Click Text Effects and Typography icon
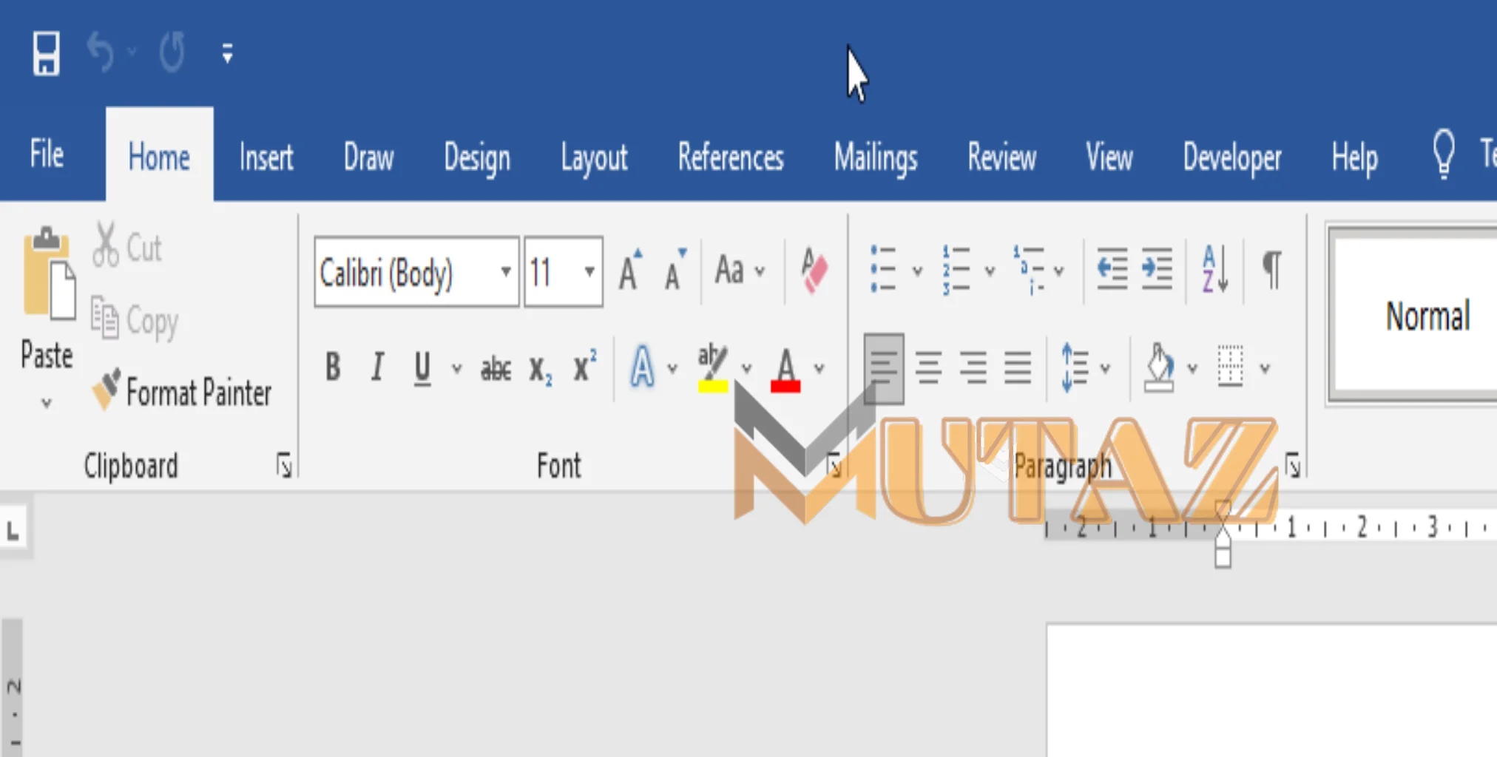1497x757 pixels. coord(642,367)
